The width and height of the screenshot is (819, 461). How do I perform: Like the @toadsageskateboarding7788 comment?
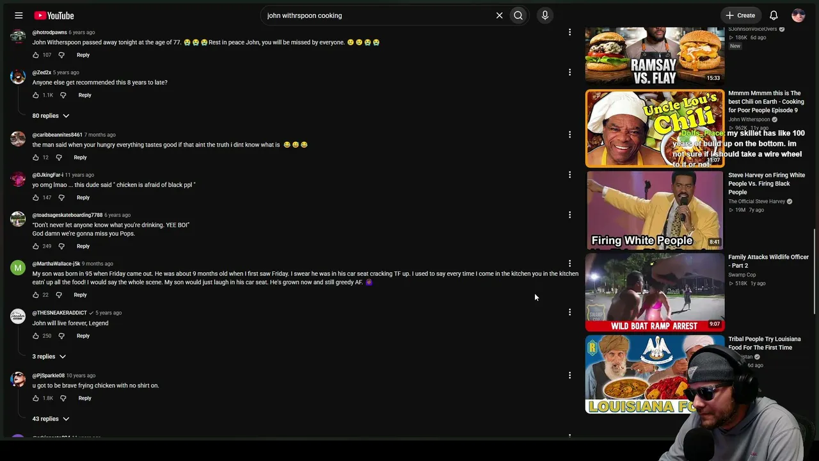[36, 247]
